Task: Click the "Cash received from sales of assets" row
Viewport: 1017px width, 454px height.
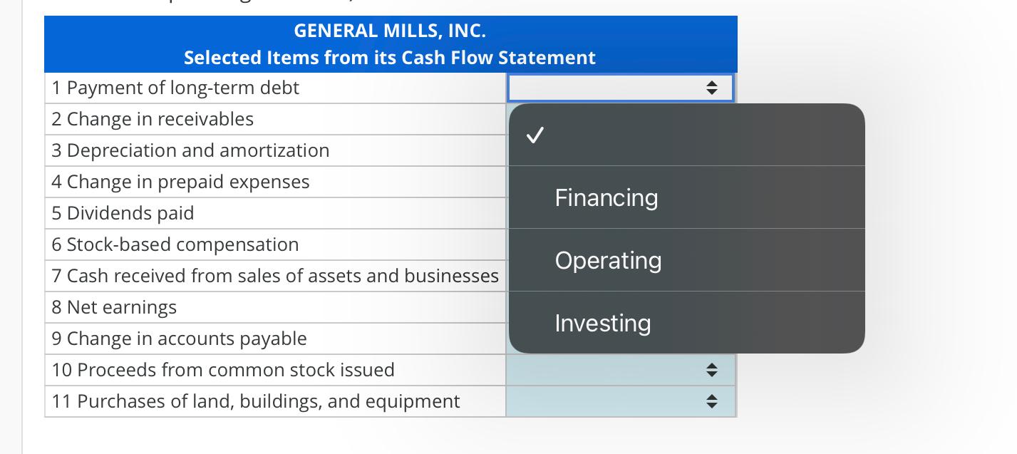Action: click(x=274, y=276)
